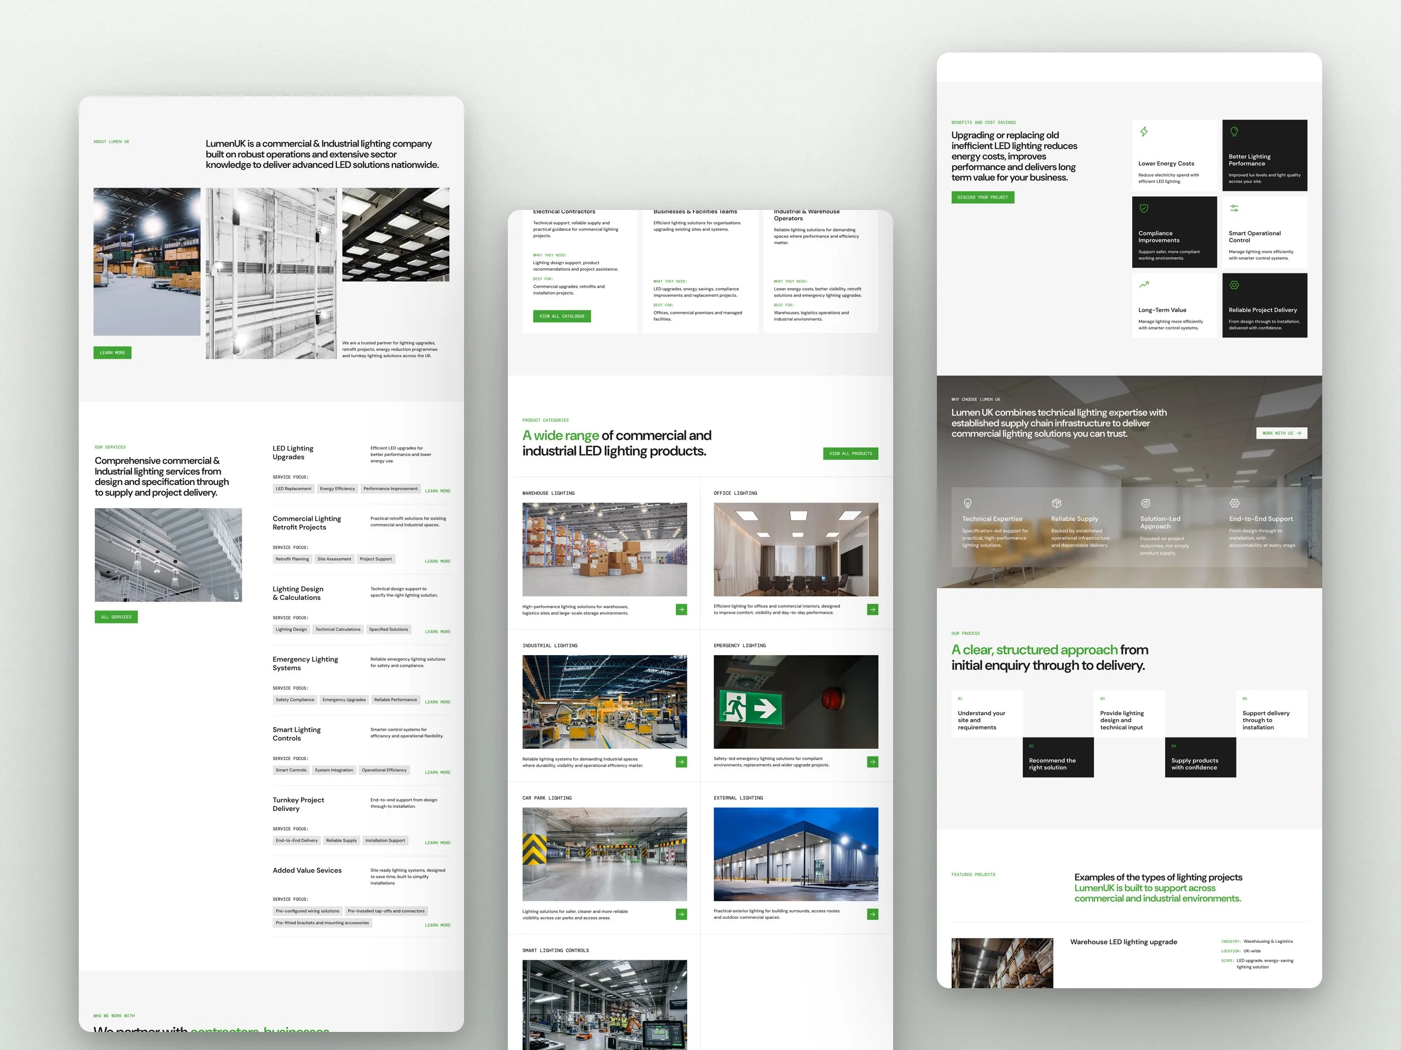Click the Reliable Project Delivery gear icon
The image size is (1401, 1050).
click(x=1234, y=285)
